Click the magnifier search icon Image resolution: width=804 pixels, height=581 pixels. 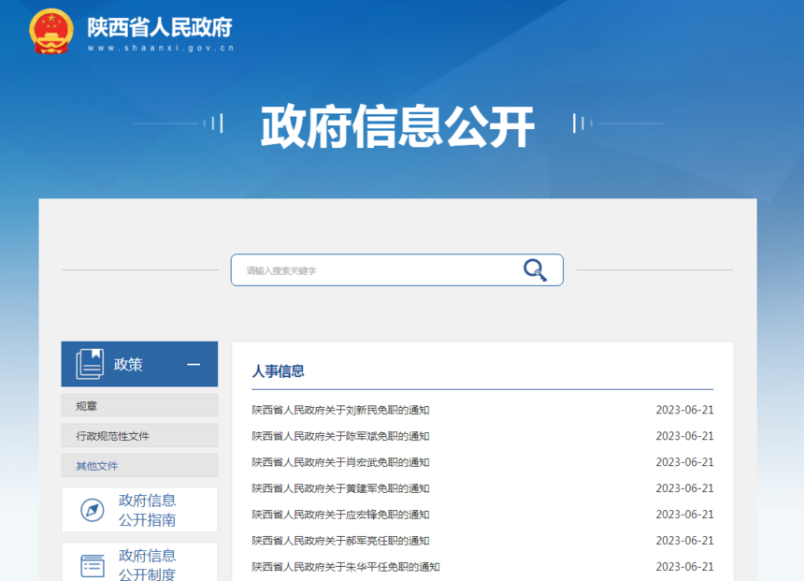[535, 270]
